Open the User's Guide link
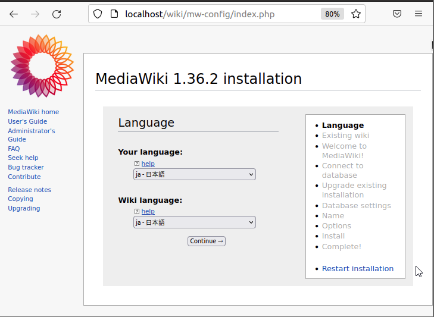 (x=27, y=121)
